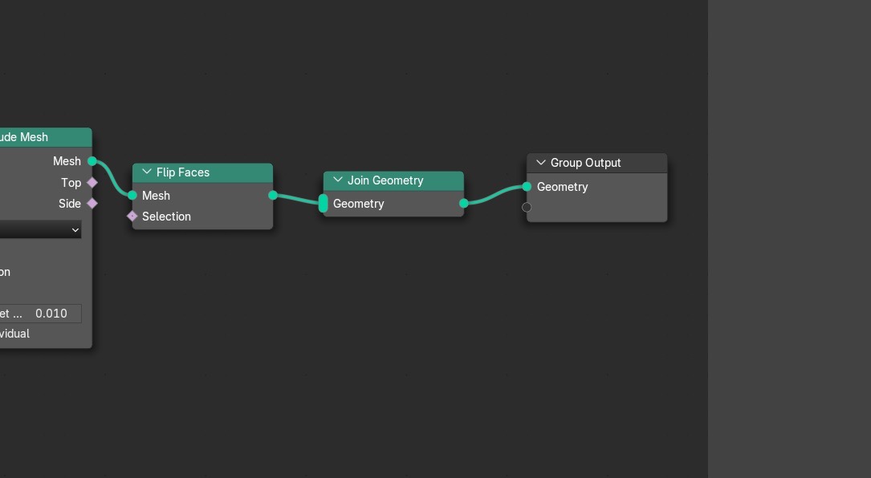Click the Mesh output label in Extrude Mesh

(x=67, y=161)
